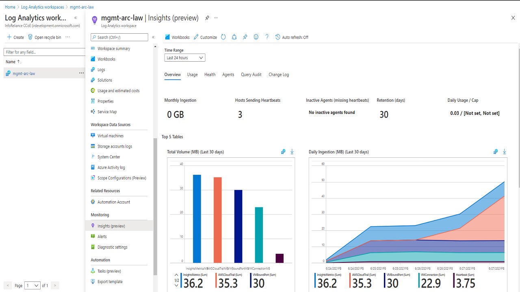Open Usage and estimated costs

tap(119, 91)
